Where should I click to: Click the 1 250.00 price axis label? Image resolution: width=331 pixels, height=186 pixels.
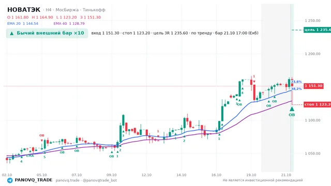[x=312, y=21]
